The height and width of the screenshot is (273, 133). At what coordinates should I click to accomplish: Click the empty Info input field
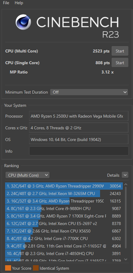click(79, 151)
